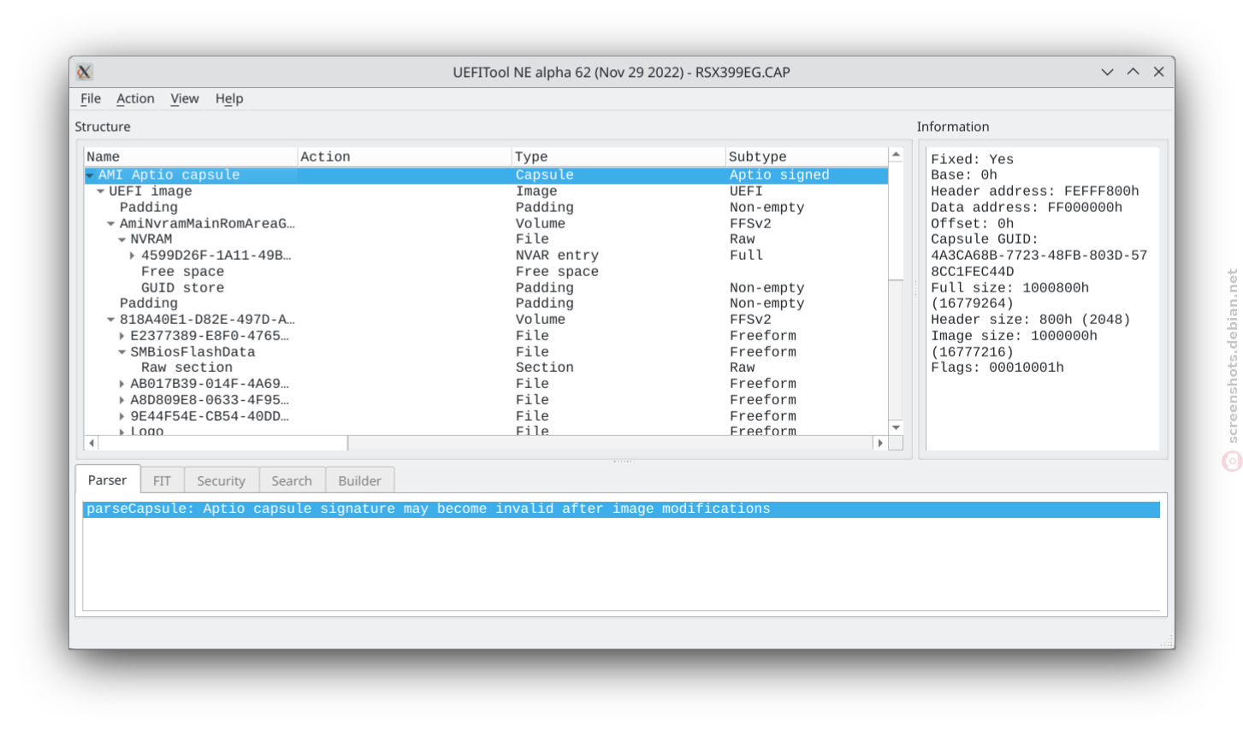1243x730 pixels.
Task: Select the Padding row directly under UEFI image
Action: coord(486,208)
